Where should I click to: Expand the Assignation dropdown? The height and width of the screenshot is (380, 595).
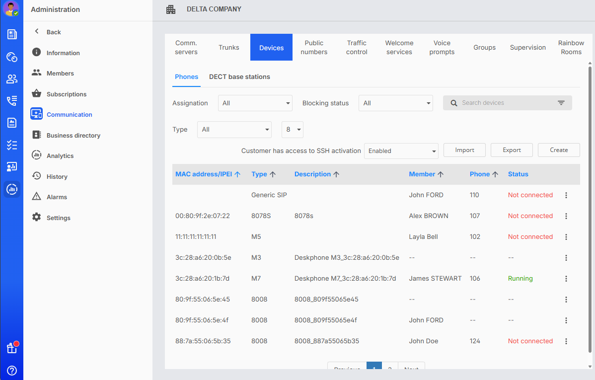point(255,103)
